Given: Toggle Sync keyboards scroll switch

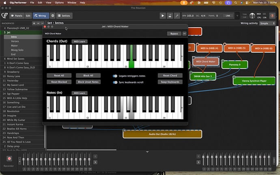Looking at the screenshot, I should click(x=115, y=82).
